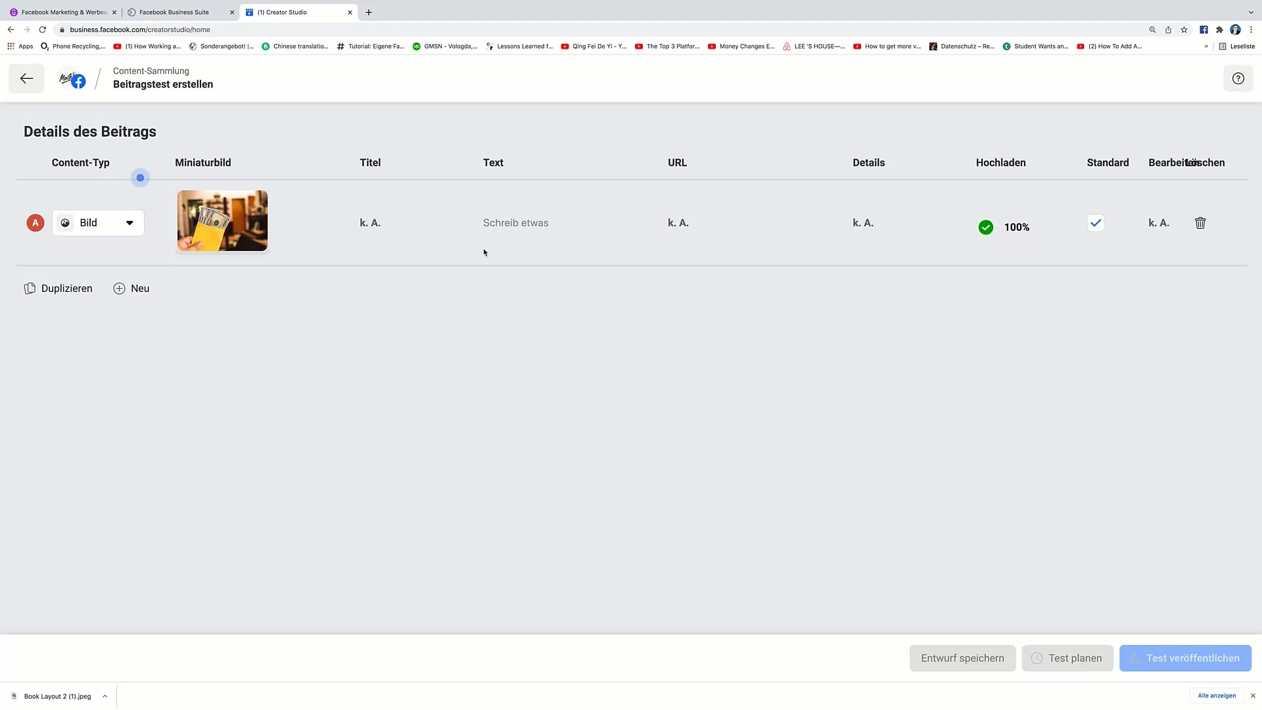The height and width of the screenshot is (710, 1262).
Task: Enable the default post selection checkmark
Action: point(1096,223)
